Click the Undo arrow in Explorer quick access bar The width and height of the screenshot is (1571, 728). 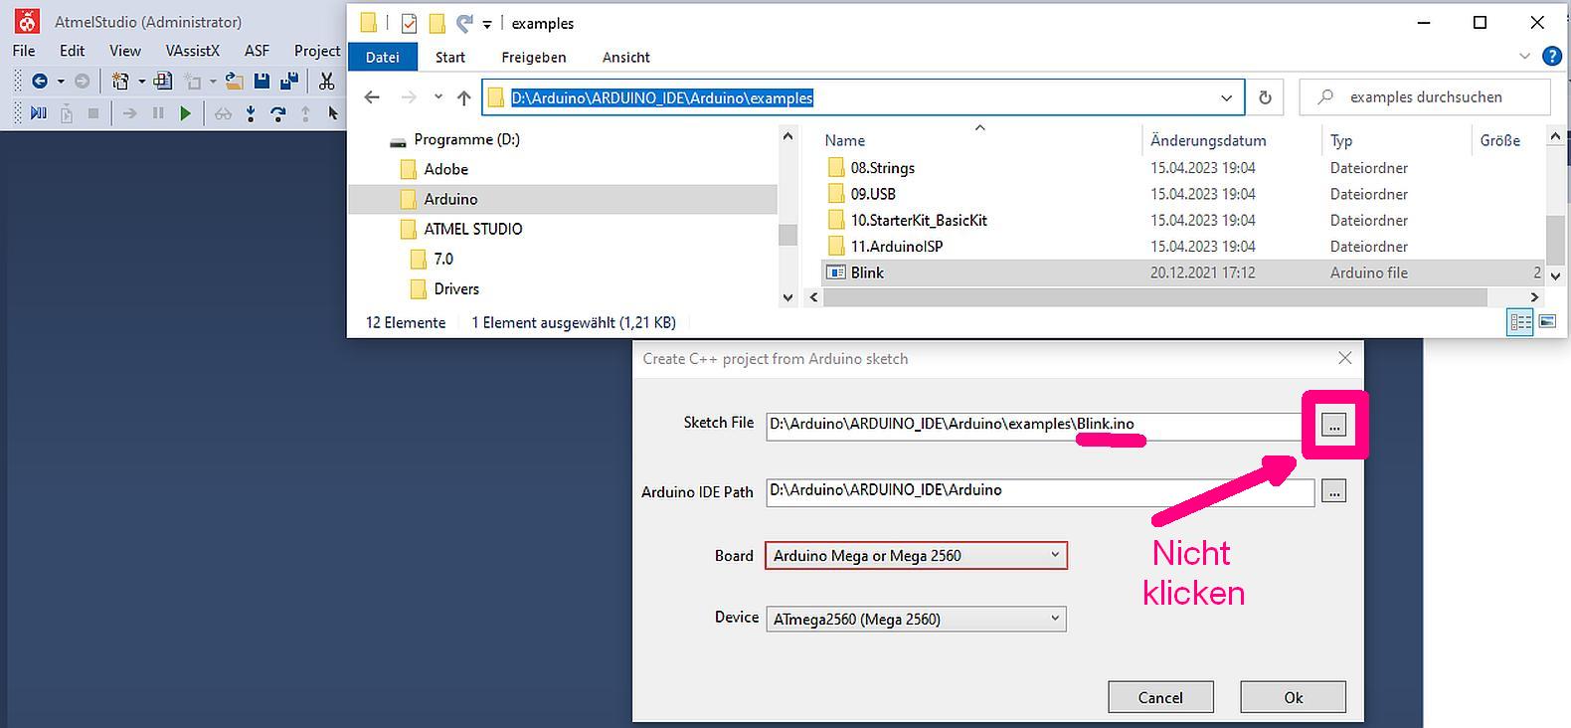[x=463, y=23]
